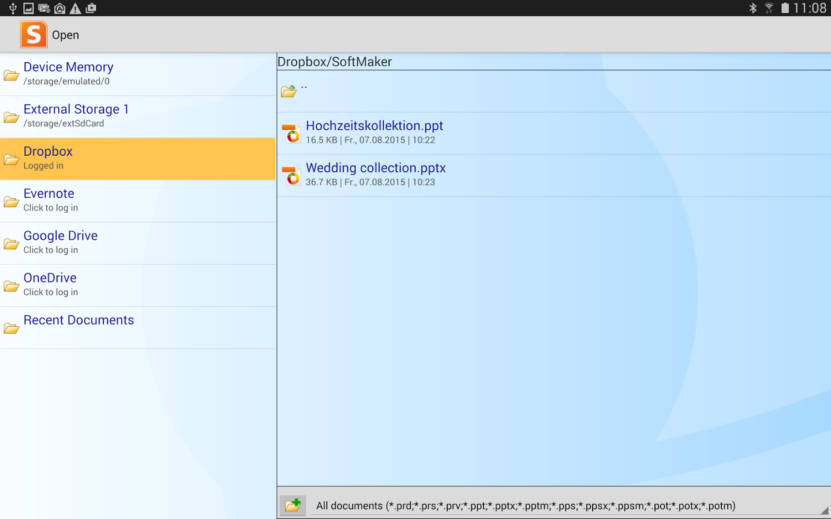The width and height of the screenshot is (831, 519).
Task: Click '36.7 KB | Fr., 07.08.2015 | 10:23' details
Action: point(370,182)
